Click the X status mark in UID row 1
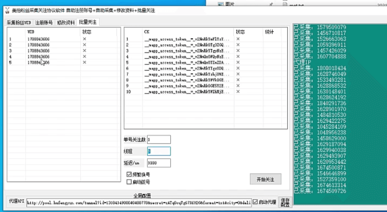This screenshot has width=387, height=212. pos(84,39)
